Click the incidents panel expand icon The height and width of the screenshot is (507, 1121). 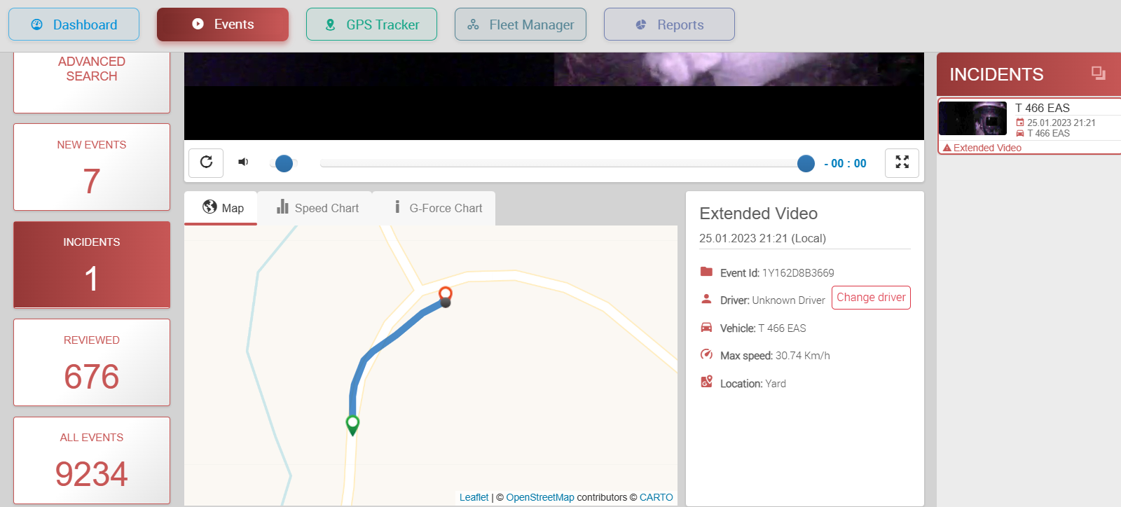pyautogui.click(x=1098, y=73)
